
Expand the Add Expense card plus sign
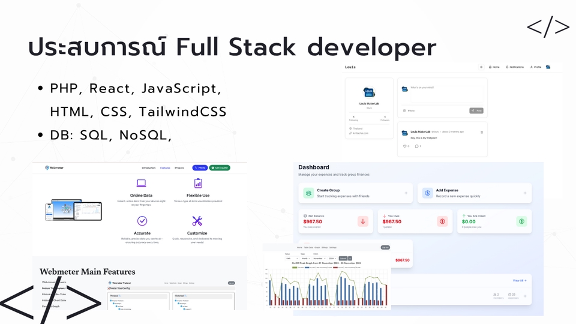pos(525,193)
